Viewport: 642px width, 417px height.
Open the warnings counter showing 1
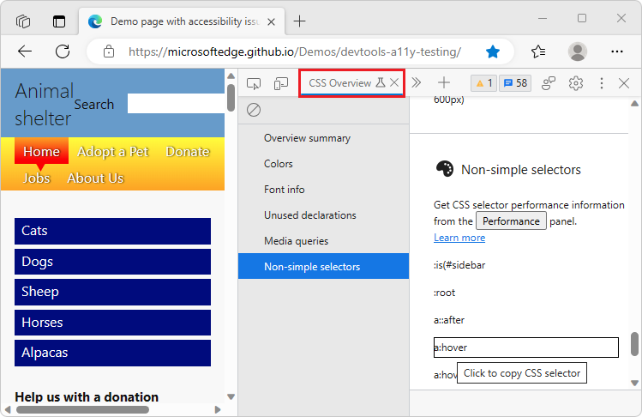coord(483,83)
